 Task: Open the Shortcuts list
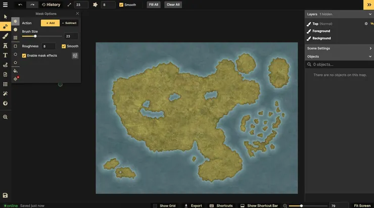coord(221,205)
